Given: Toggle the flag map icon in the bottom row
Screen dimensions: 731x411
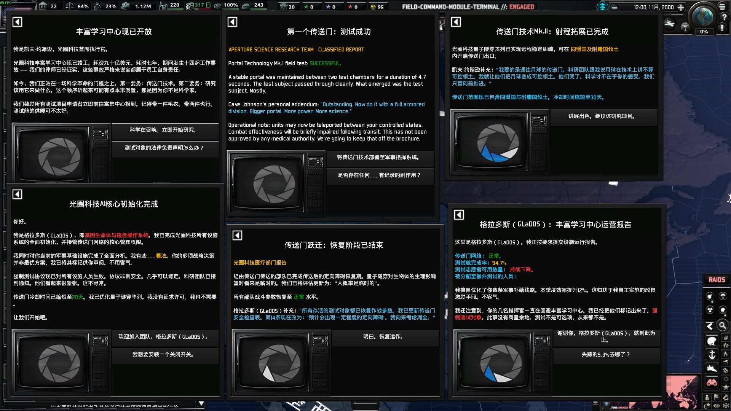Looking at the screenshot, I should pyautogui.click(x=716, y=397).
